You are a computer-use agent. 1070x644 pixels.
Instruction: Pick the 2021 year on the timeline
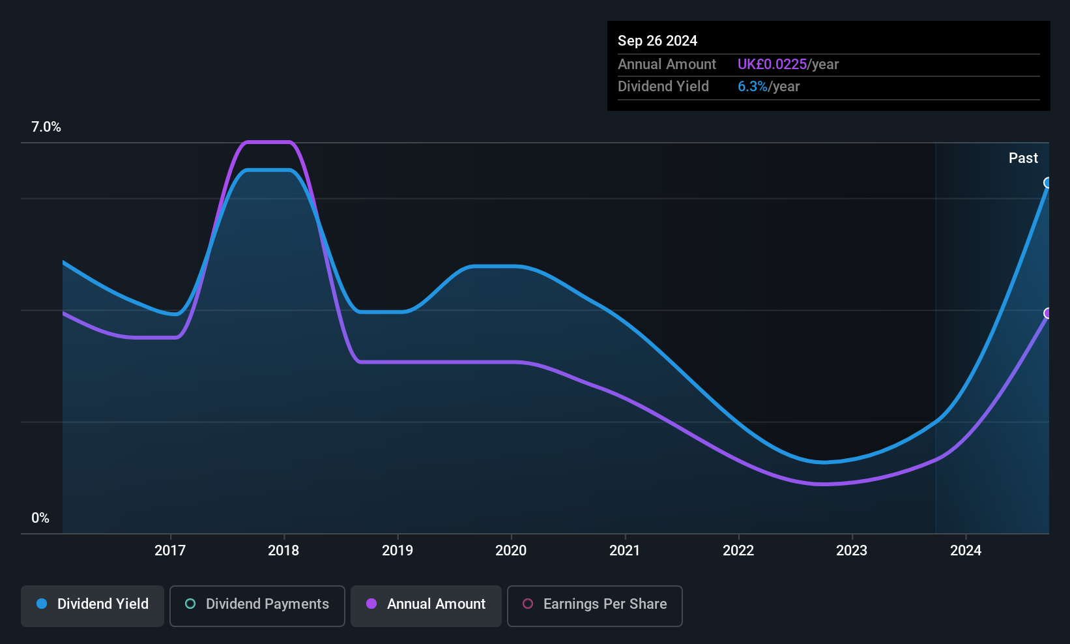click(625, 551)
